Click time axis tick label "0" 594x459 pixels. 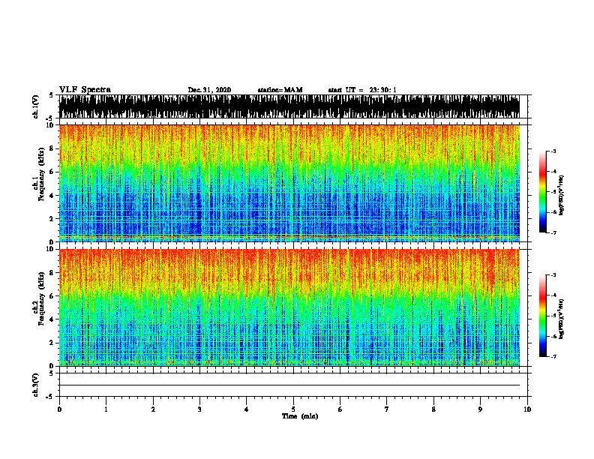pyautogui.click(x=59, y=409)
